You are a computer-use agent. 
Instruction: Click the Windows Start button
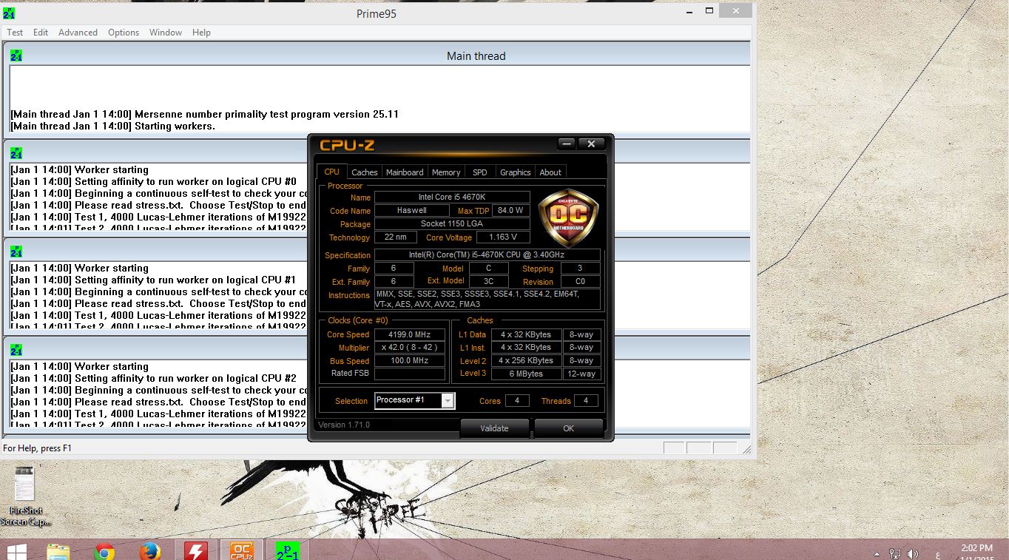click(x=16, y=551)
